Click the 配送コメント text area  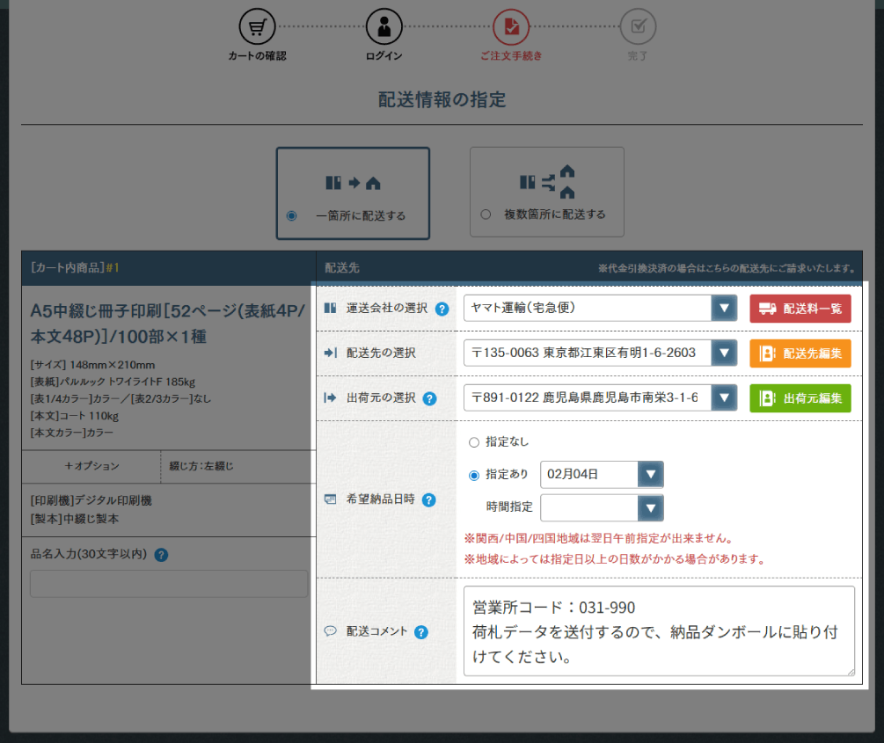coord(658,631)
